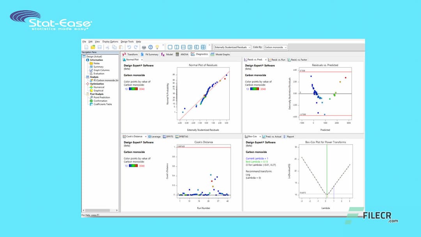Open the Externally Studentized Residuals dropdown
The image size is (421, 237).
(x=249, y=47)
